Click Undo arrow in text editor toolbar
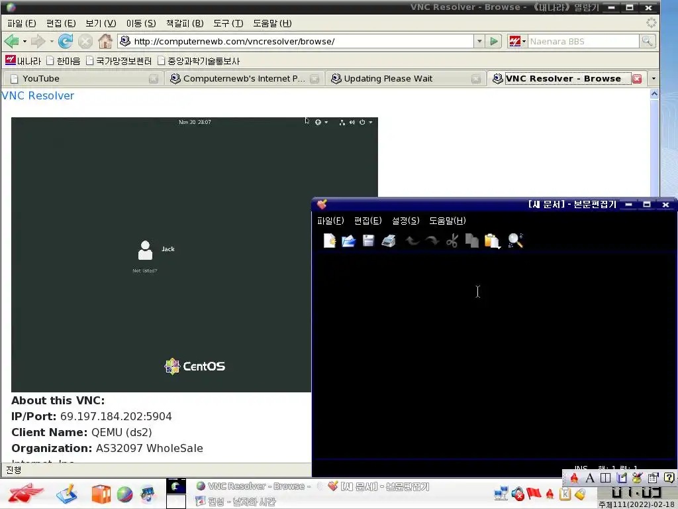The width and height of the screenshot is (678, 509). [x=412, y=241]
